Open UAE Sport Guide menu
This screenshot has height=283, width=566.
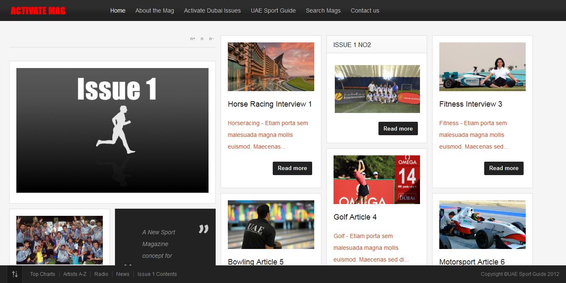point(273,10)
